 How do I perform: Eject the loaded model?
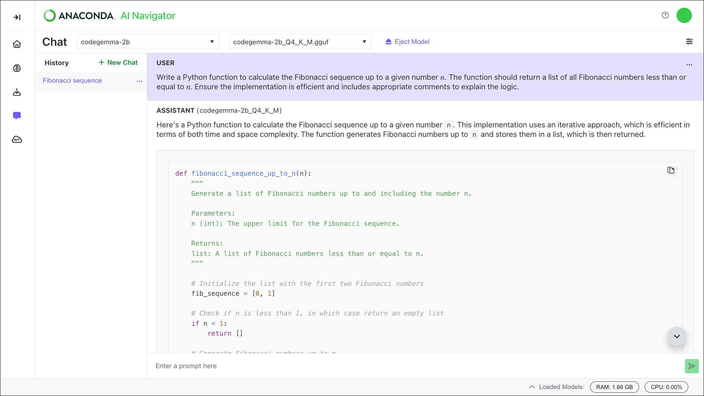coord(407,41)
